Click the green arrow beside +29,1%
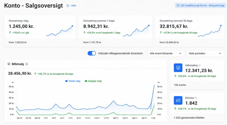The width and height of the screenshot is (227, 125). tap(175, 109)
